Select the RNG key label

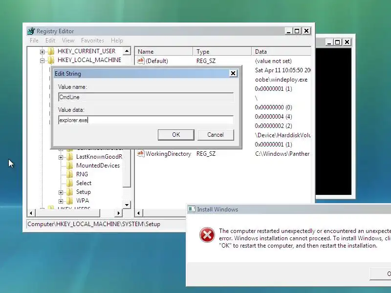[82, 174]
